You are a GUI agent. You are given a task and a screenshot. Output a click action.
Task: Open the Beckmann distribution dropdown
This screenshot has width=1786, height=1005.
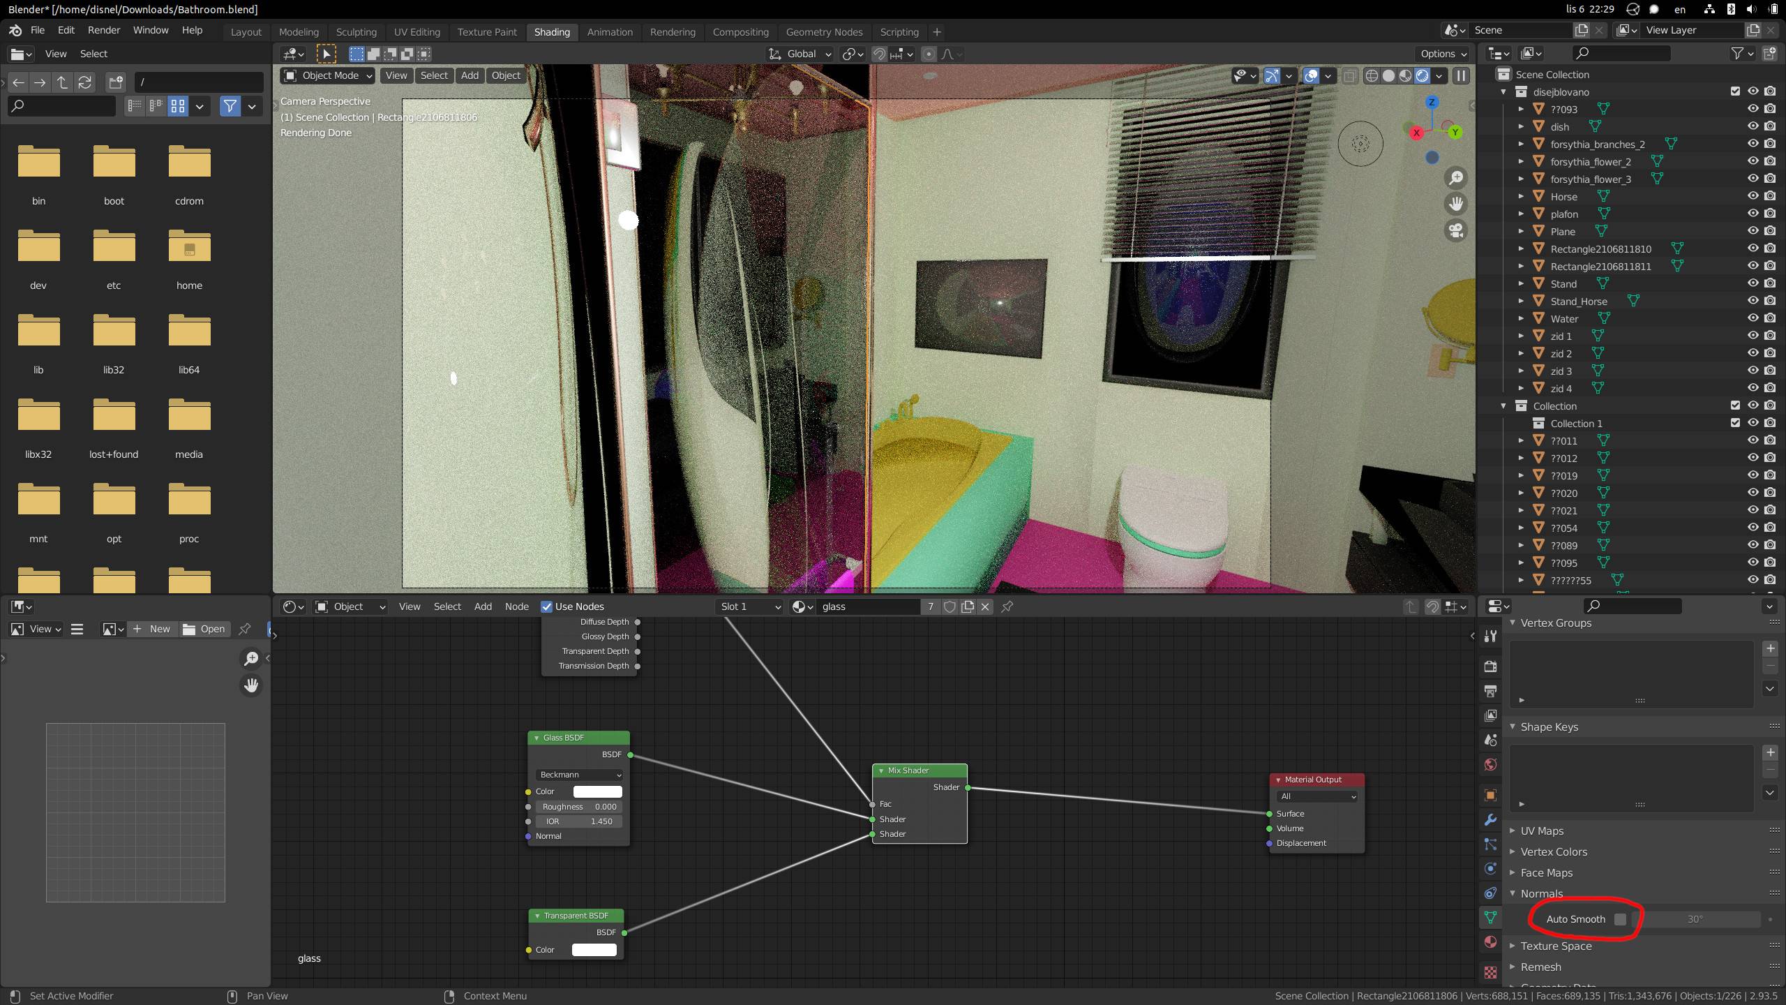pos(579,775)
